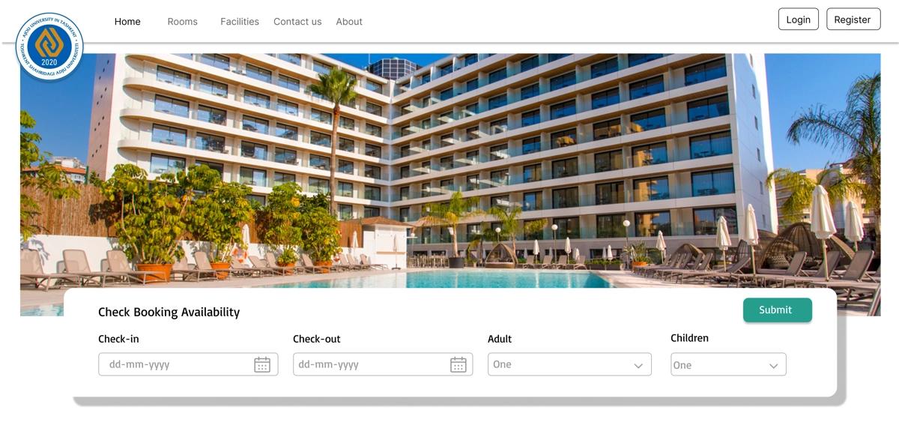Focus the Check-out date field
Screen dimensions: 899x425
coord(383,364)
